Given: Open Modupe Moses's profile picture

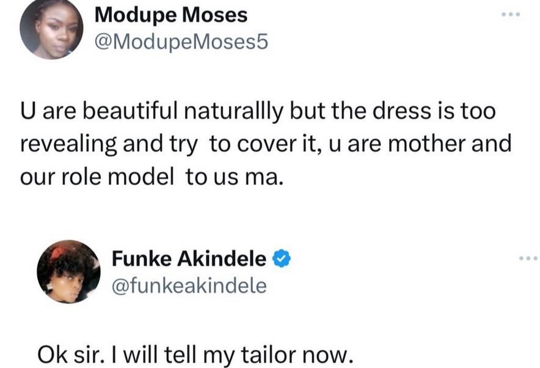Looking at the screenshot, I should click(51, 29).
